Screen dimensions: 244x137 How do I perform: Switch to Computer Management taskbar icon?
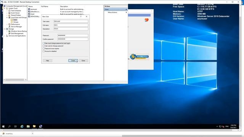tap(40, 126)
